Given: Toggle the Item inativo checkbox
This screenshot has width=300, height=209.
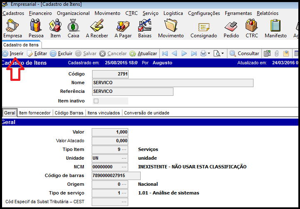Looking at the screenshot, I should 96,101.
